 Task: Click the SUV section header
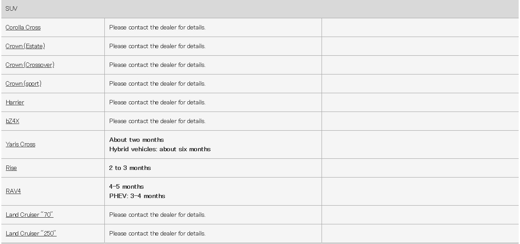click(11, 9)
